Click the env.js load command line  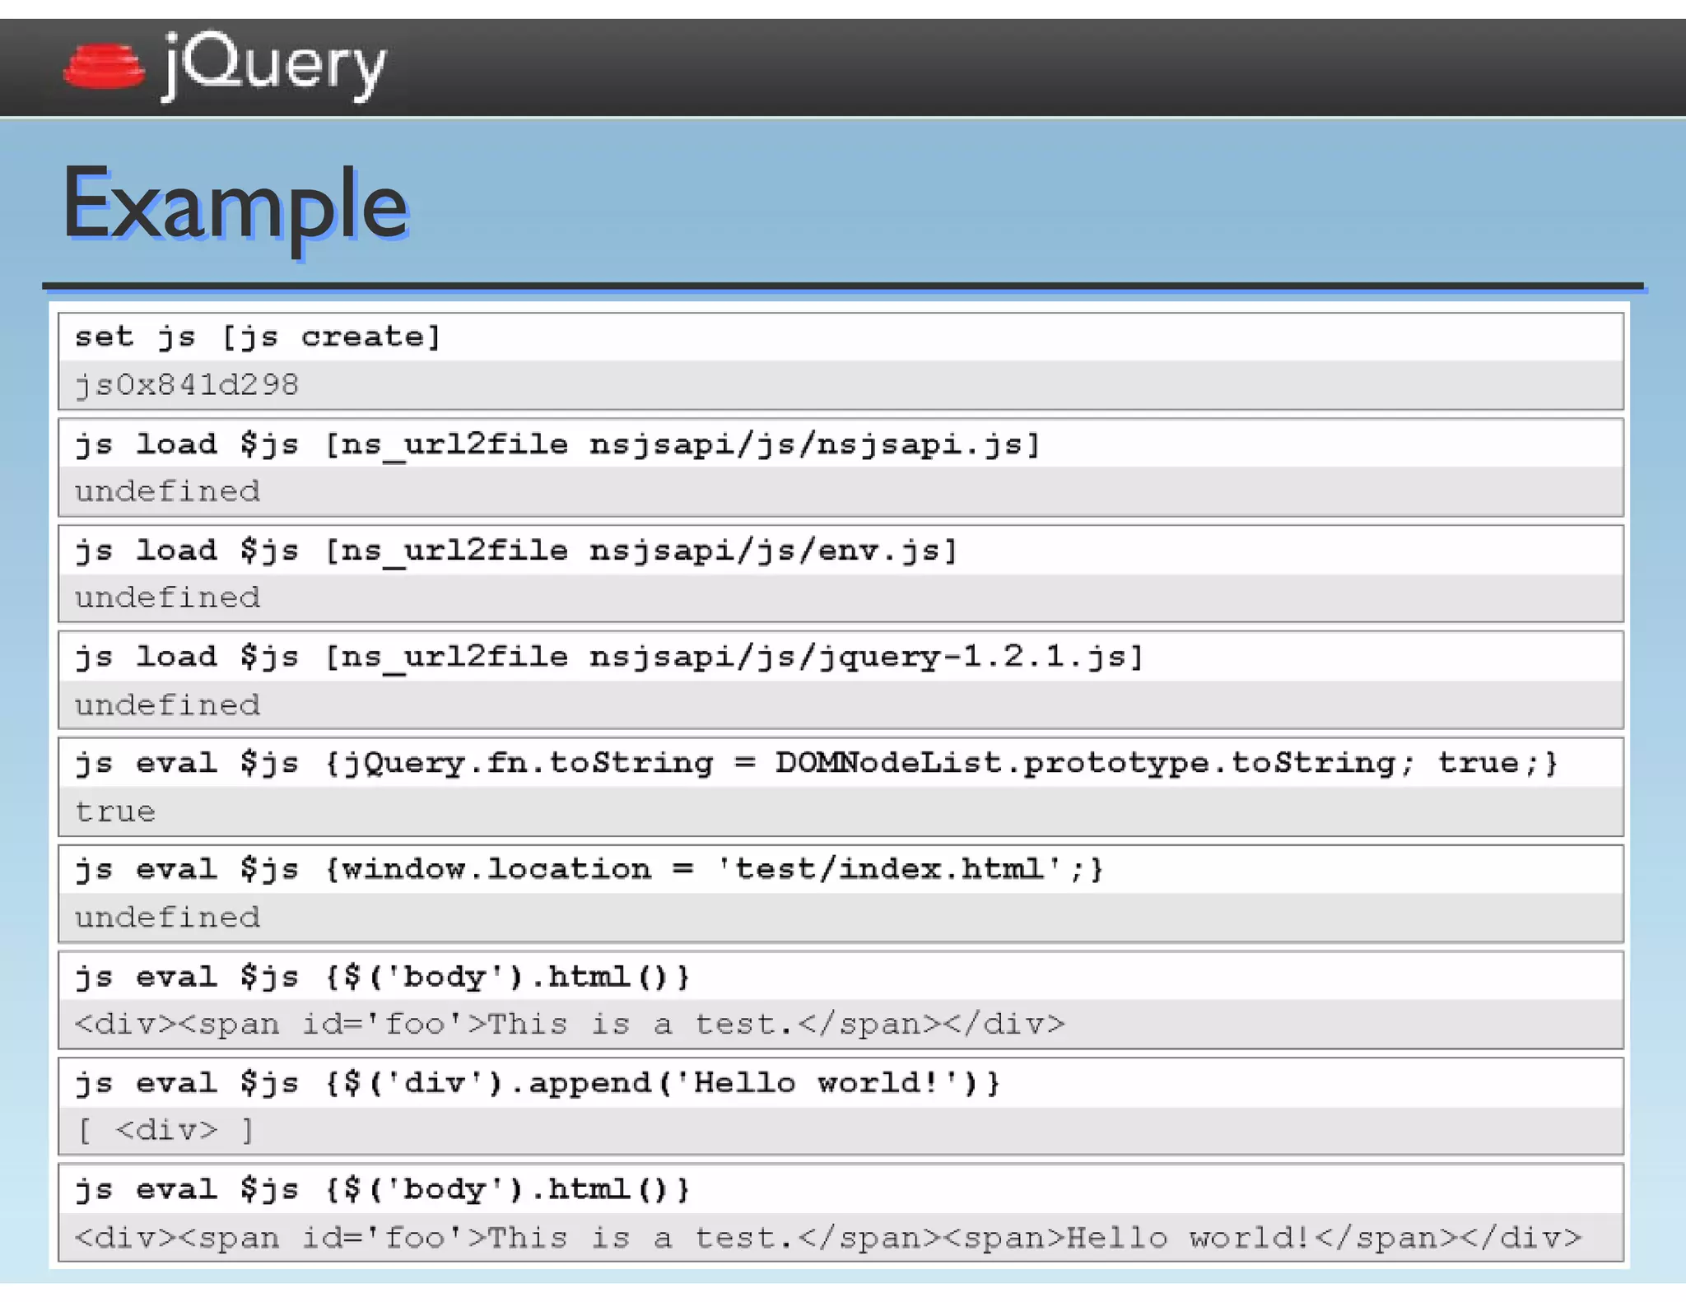click(x=517, y=551)
